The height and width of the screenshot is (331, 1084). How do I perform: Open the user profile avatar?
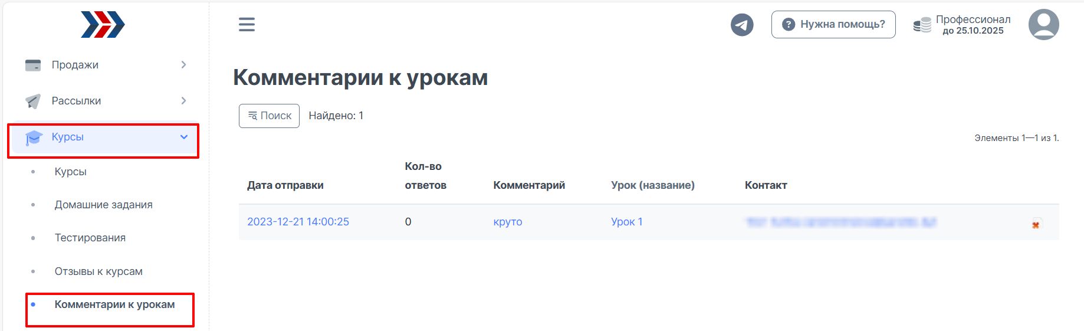1043,24
